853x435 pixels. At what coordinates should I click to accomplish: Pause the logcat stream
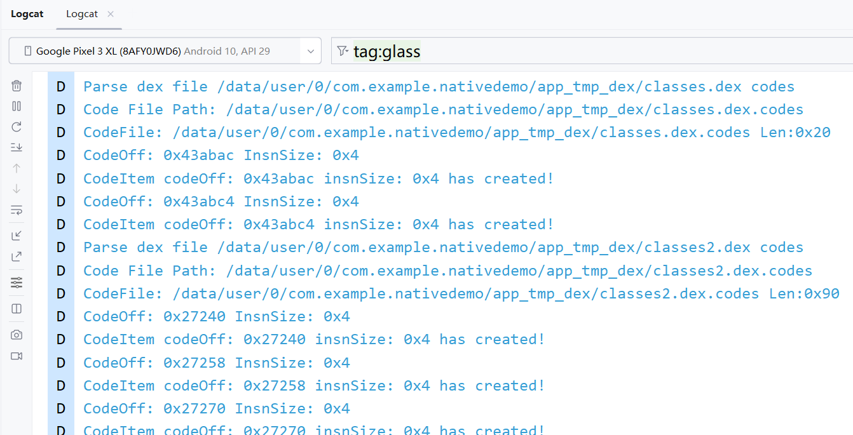click(x=17, y=106)
